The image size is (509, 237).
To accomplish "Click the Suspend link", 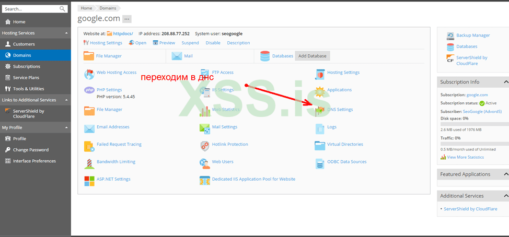I will pos(190,43).
